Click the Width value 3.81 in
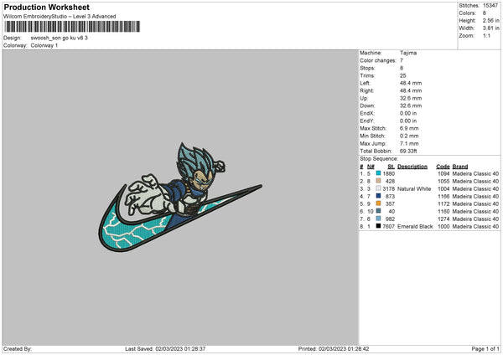This screenshot has width=503, height=355. click(x=491, y=28)
